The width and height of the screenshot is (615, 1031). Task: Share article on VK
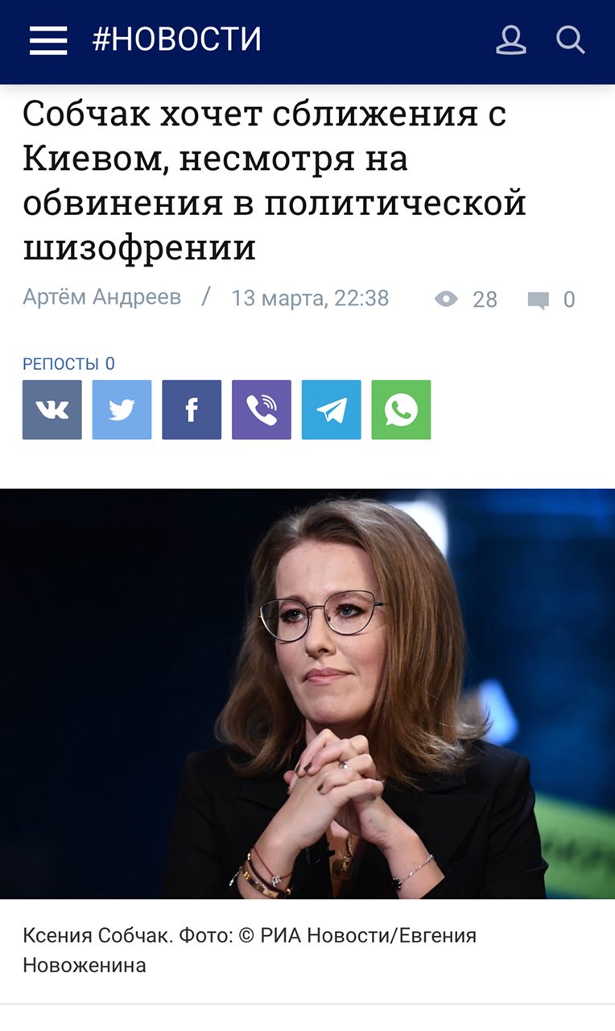tap(52, 410)
